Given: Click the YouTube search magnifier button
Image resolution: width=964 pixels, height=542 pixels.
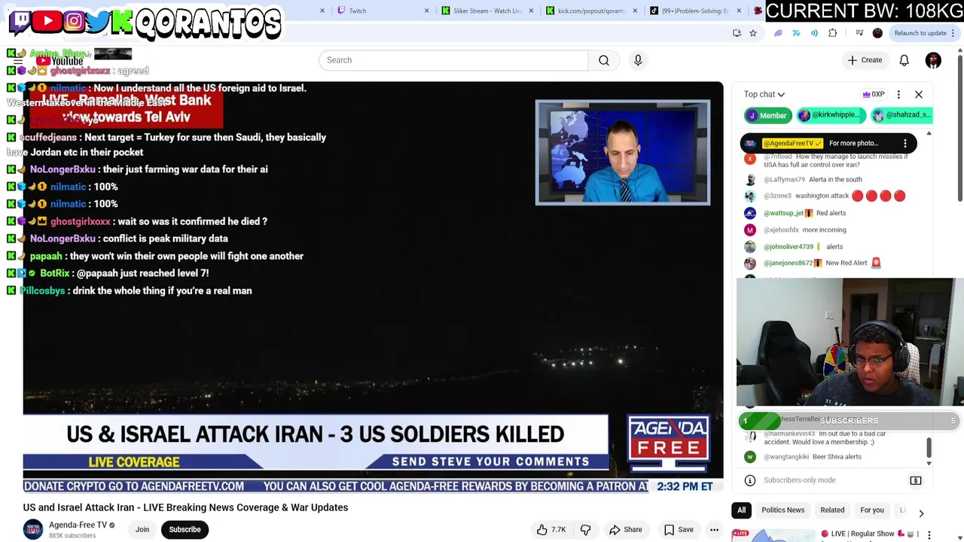Looking at the screenshot, I should pos(604,60).
